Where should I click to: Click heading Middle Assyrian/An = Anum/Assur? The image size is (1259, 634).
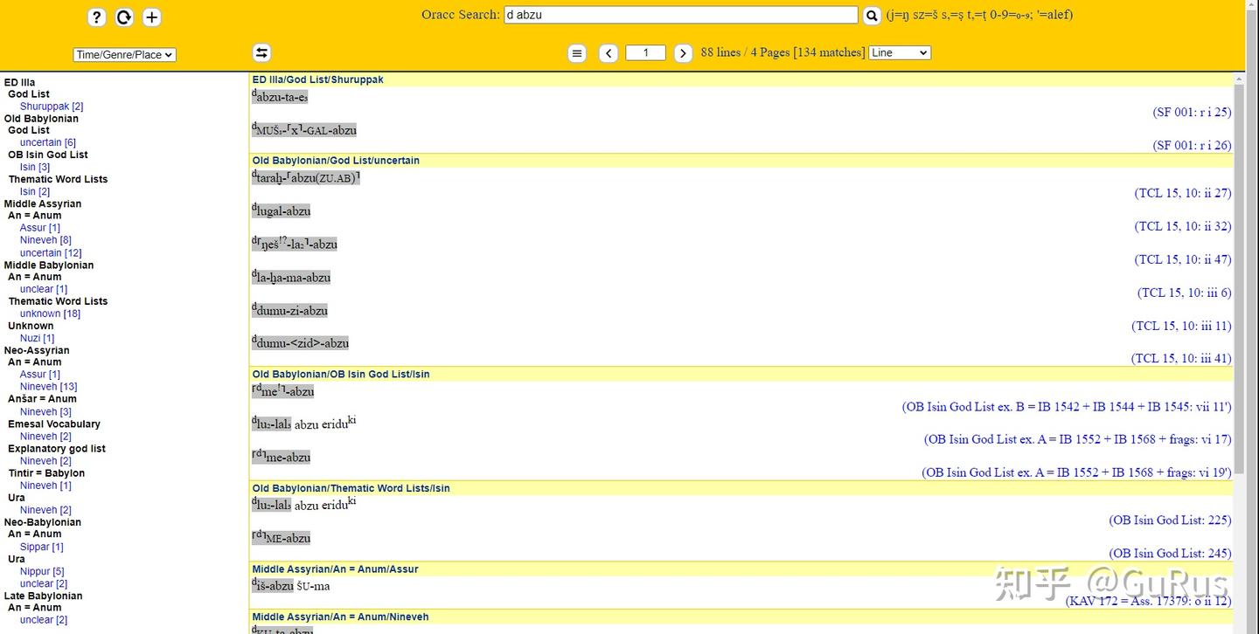[336, 569]
